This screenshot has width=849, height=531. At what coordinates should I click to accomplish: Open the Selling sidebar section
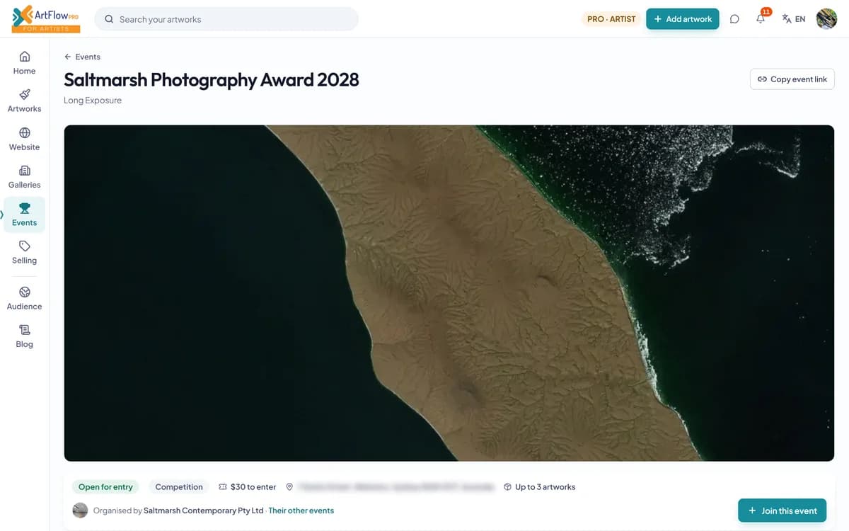tap(24, 253)
